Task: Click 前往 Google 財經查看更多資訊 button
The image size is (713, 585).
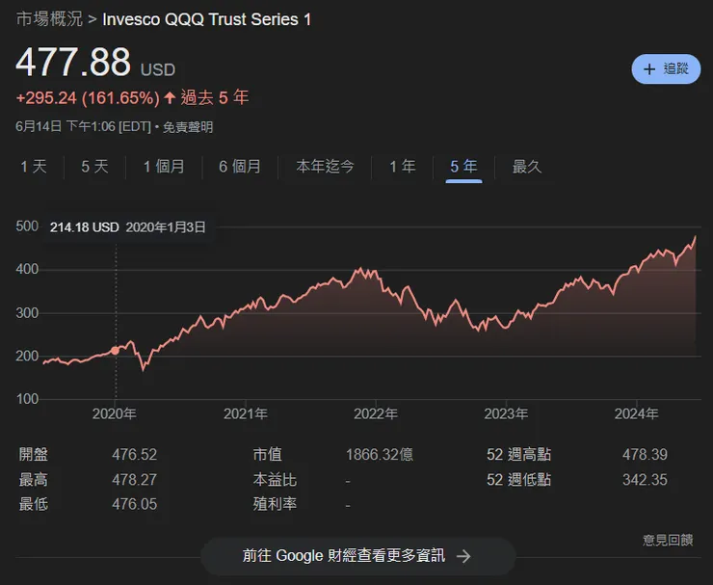Action: 357,556
